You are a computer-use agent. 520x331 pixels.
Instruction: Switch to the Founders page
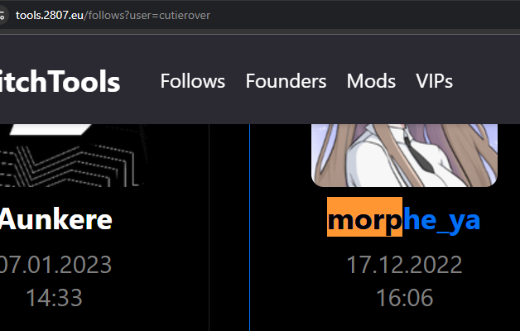click(x=286, y=81)
